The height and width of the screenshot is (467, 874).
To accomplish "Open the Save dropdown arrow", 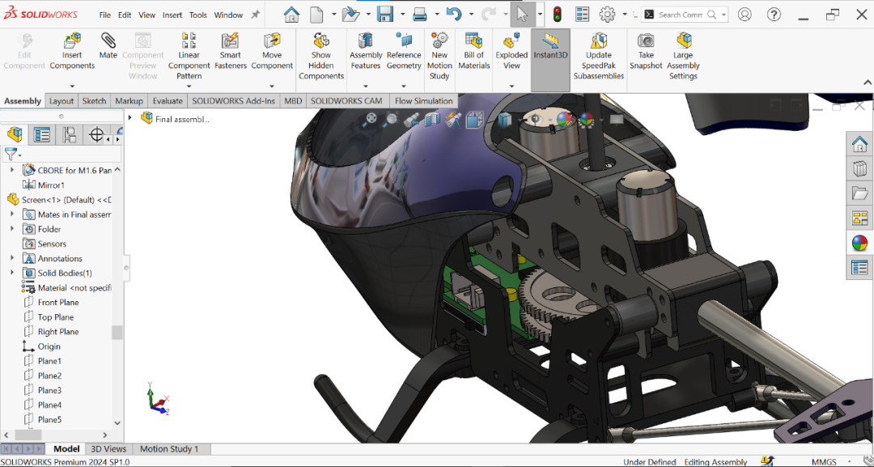I will click(401, 15).
